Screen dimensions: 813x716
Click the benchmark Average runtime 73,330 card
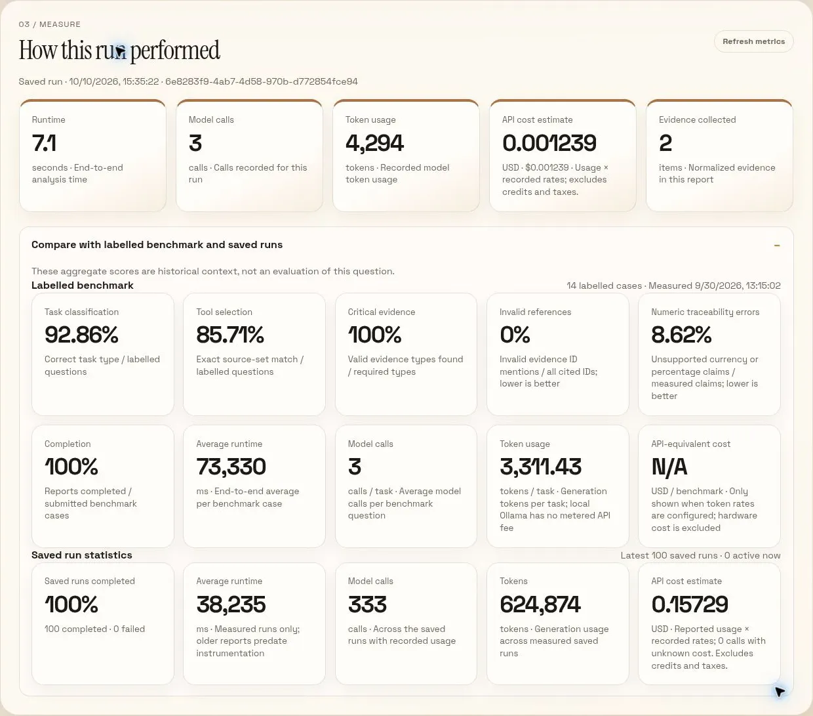tap(254, 486)
